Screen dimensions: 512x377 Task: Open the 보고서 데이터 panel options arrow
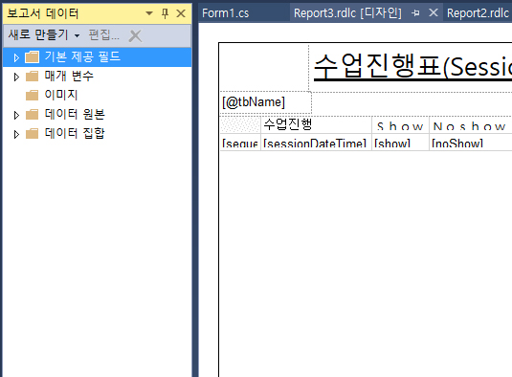pyautogui.click(x=149, y=13)
